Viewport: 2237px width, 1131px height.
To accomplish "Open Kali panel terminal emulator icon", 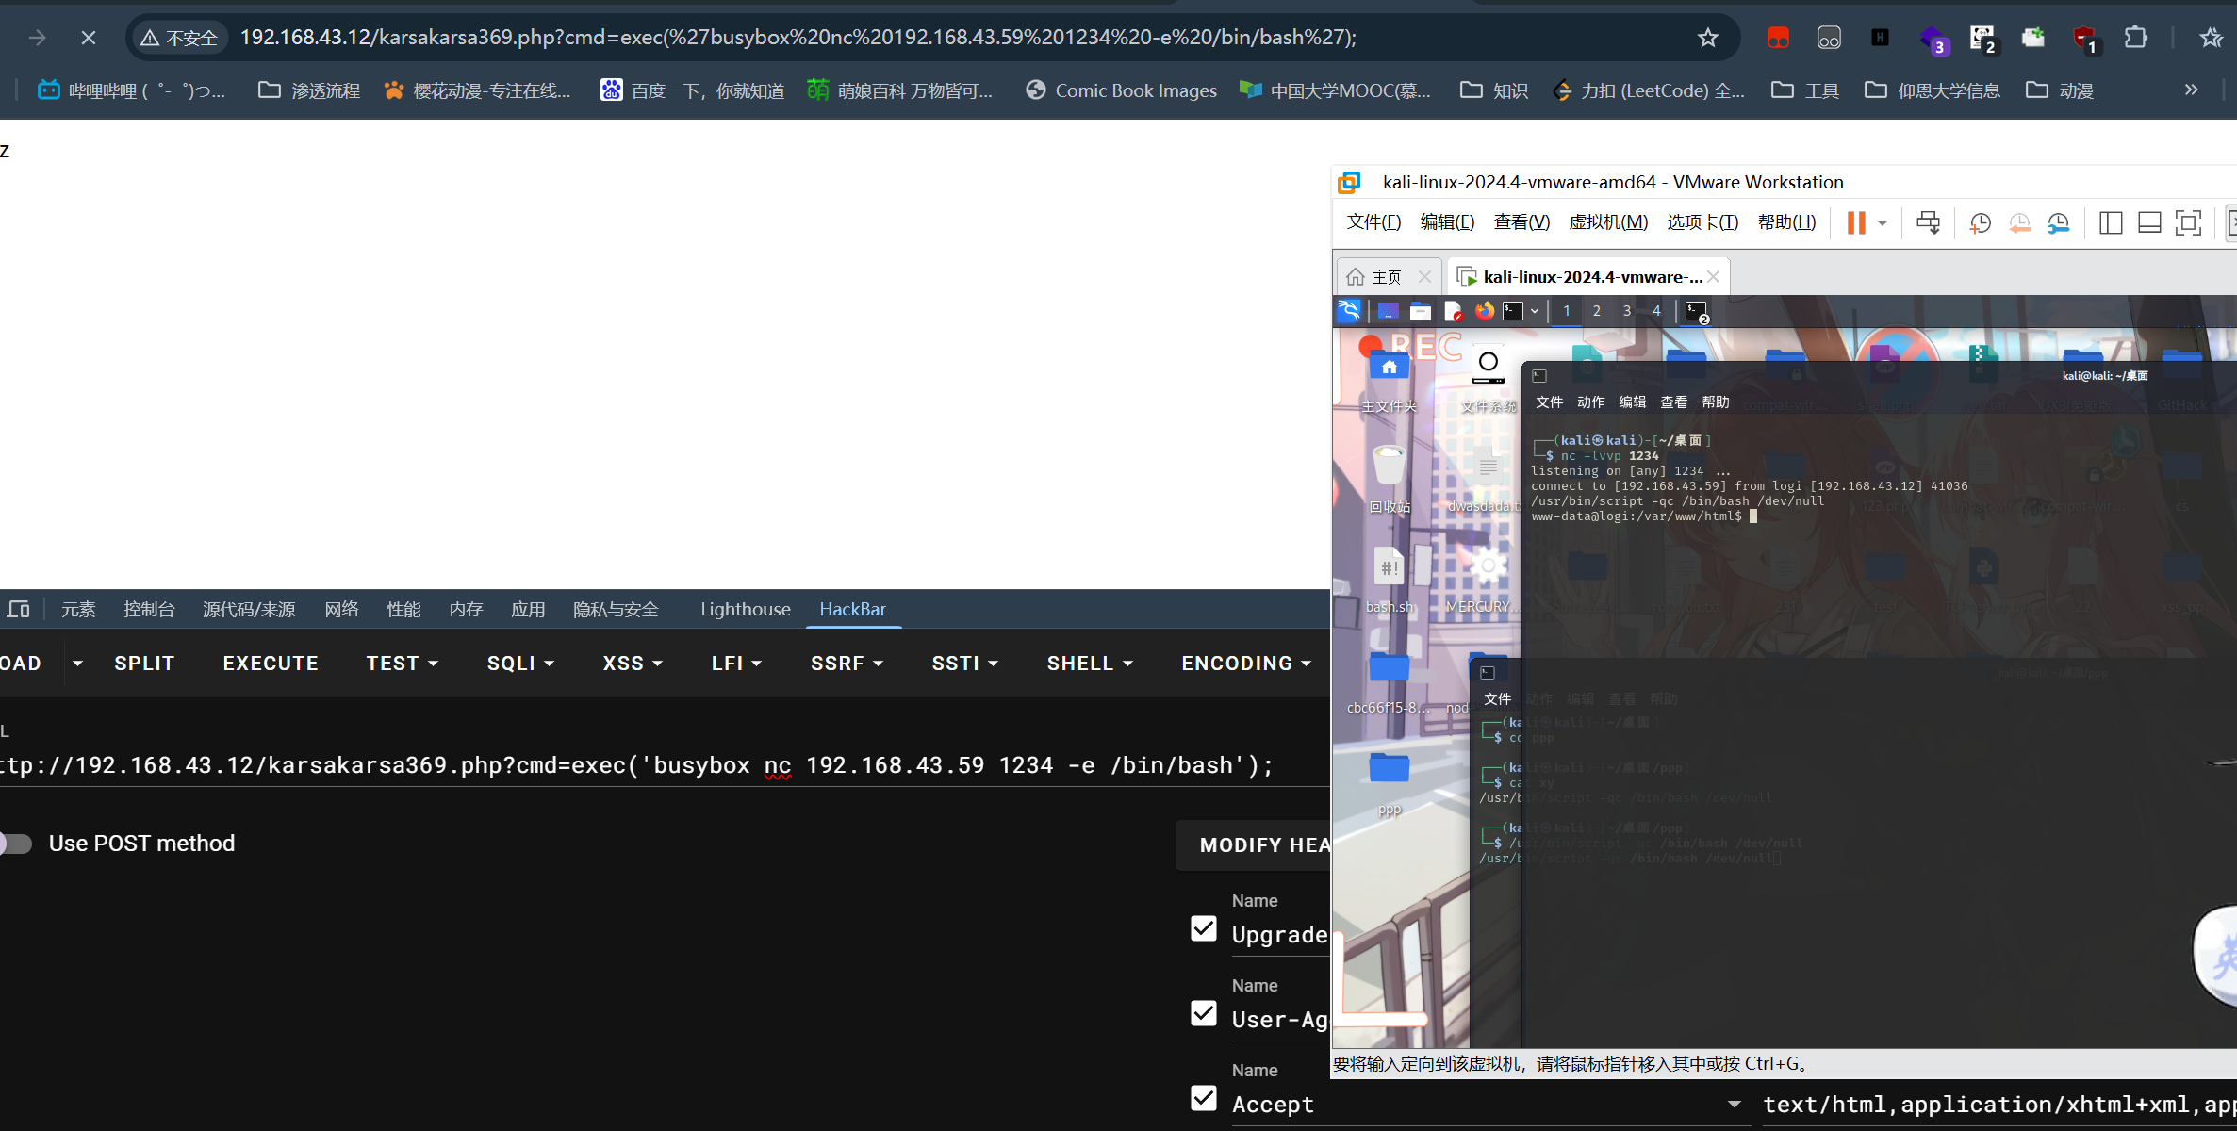I will click(1513, 311).
